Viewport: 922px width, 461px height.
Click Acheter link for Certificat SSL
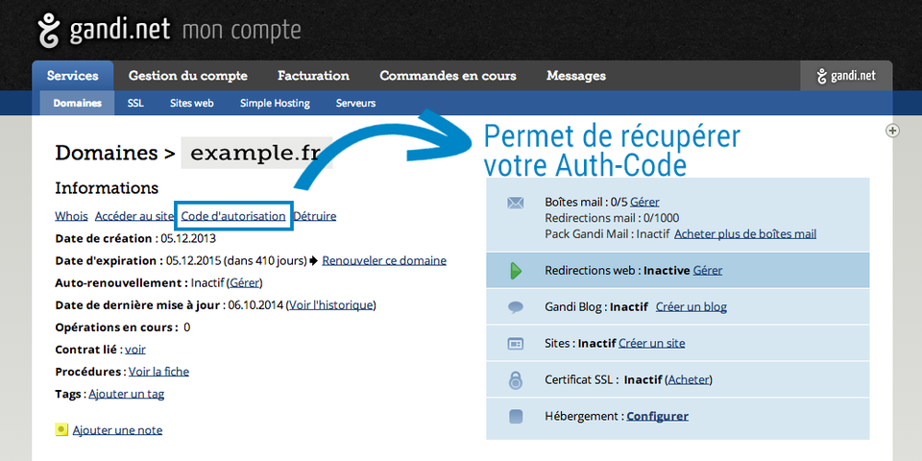[689, 380]
